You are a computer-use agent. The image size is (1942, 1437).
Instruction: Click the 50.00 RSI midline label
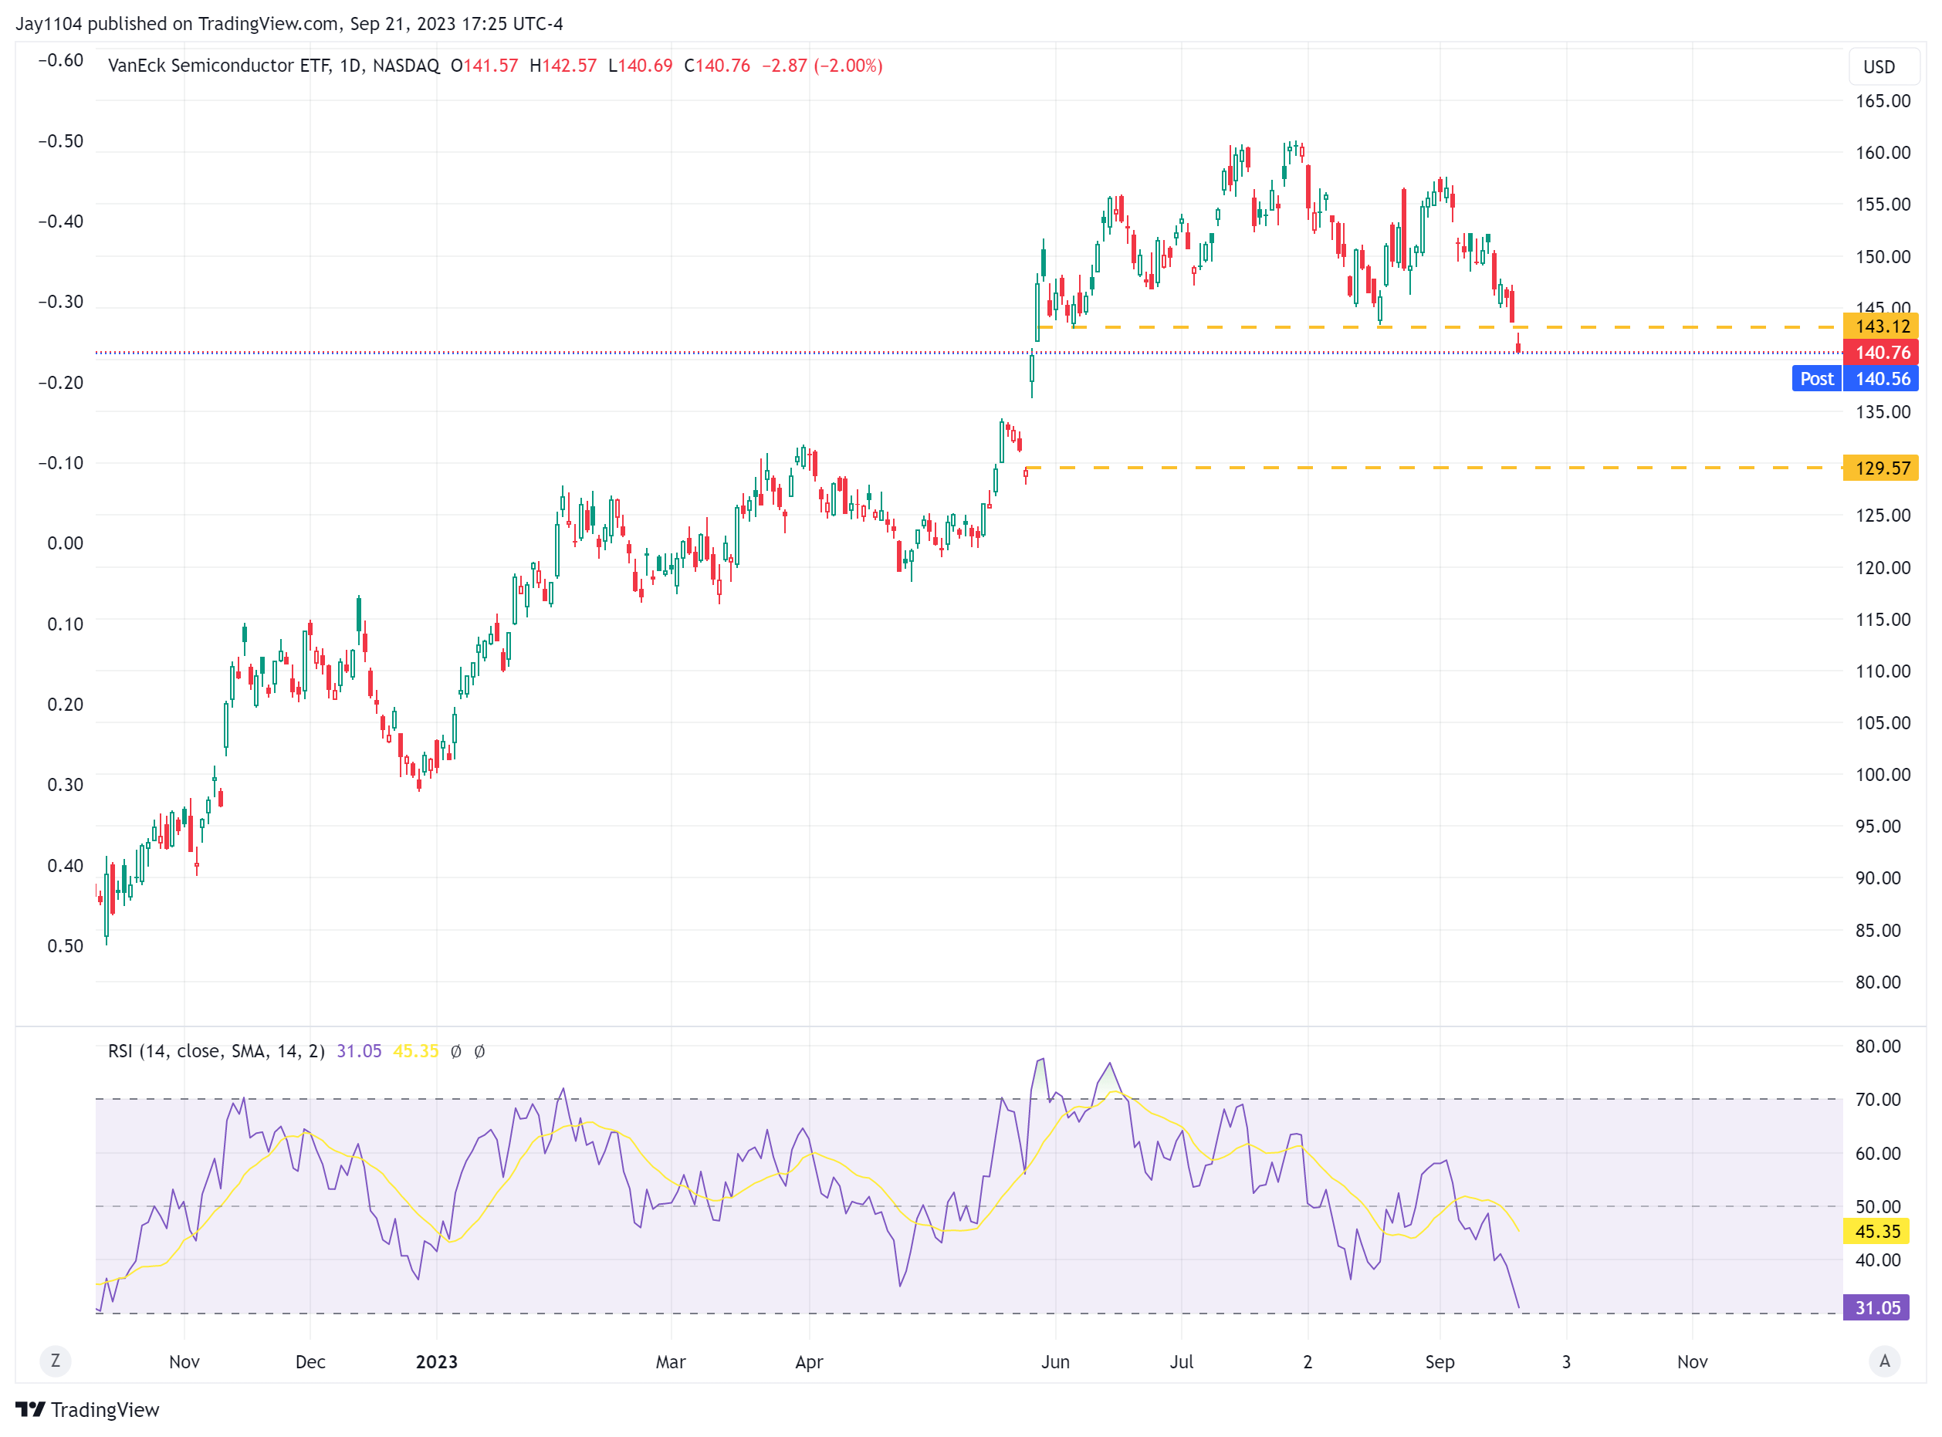click(1878, 1206)
